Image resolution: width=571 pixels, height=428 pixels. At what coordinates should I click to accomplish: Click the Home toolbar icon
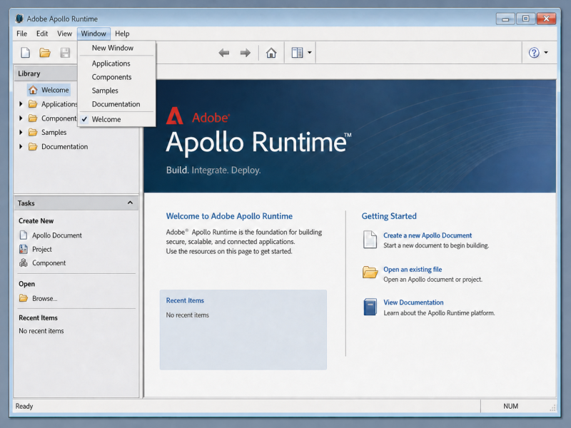(x=271, y=53)
